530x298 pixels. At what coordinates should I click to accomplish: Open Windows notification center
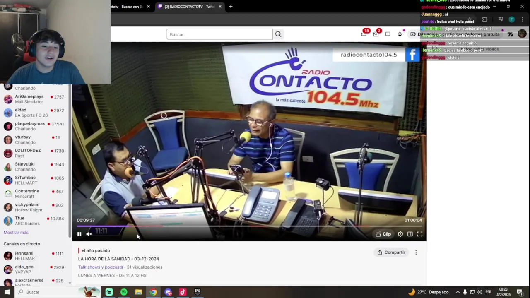coord(520,292)
